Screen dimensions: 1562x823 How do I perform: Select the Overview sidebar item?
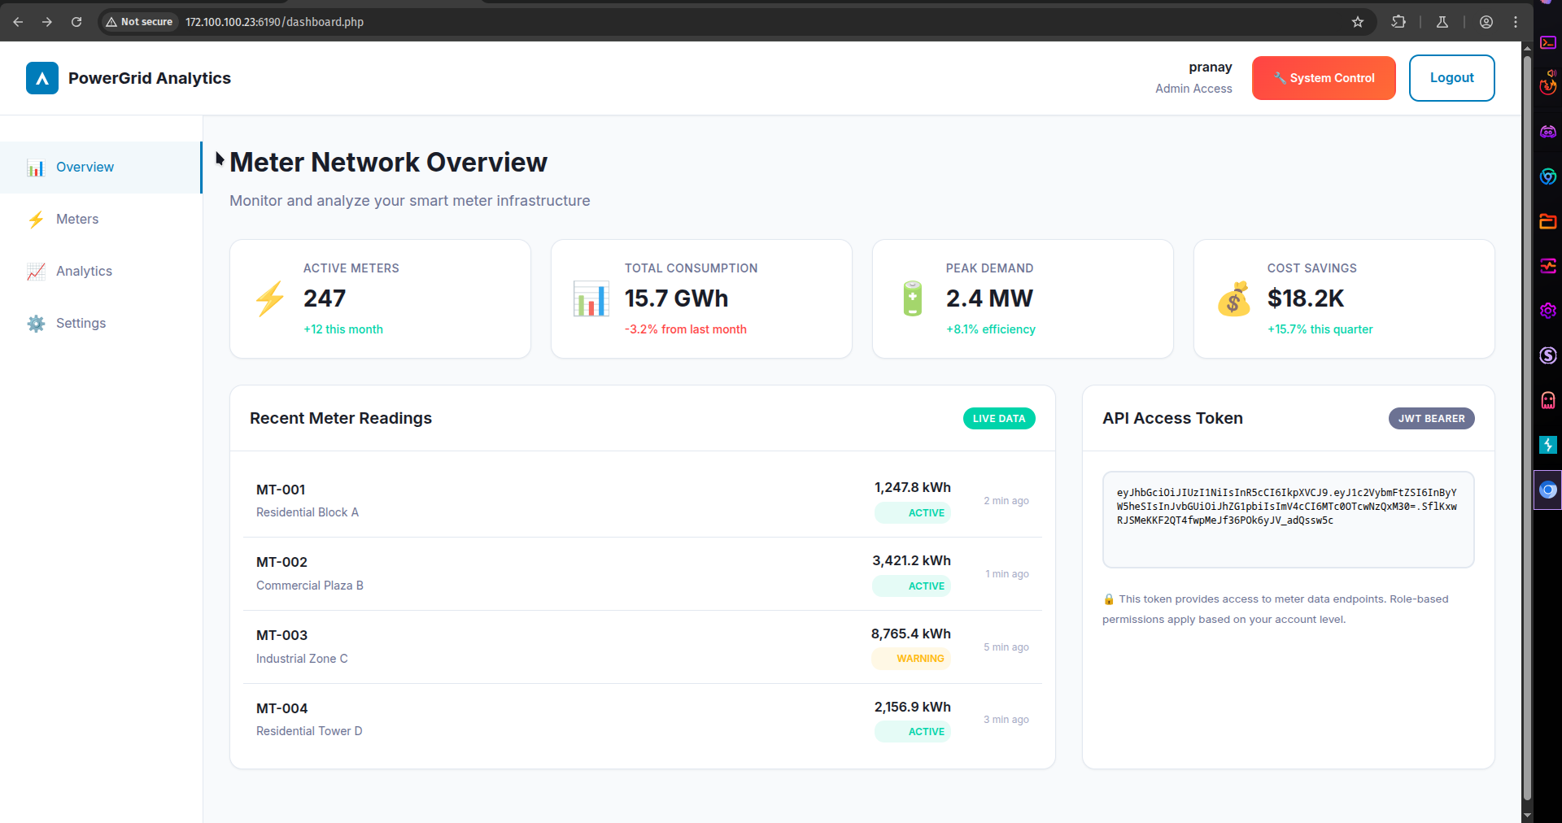pos(85,168)
